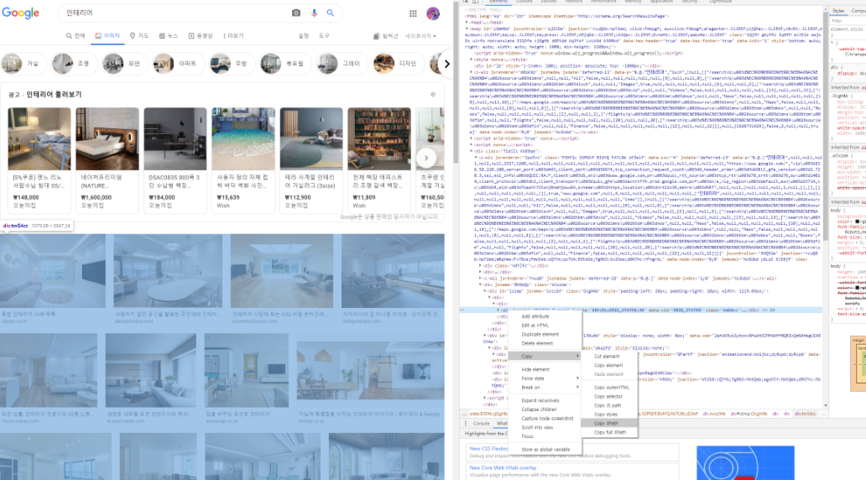Expand the head node in Elements tree
The image size is (866, 480).
tap(467, 23)
